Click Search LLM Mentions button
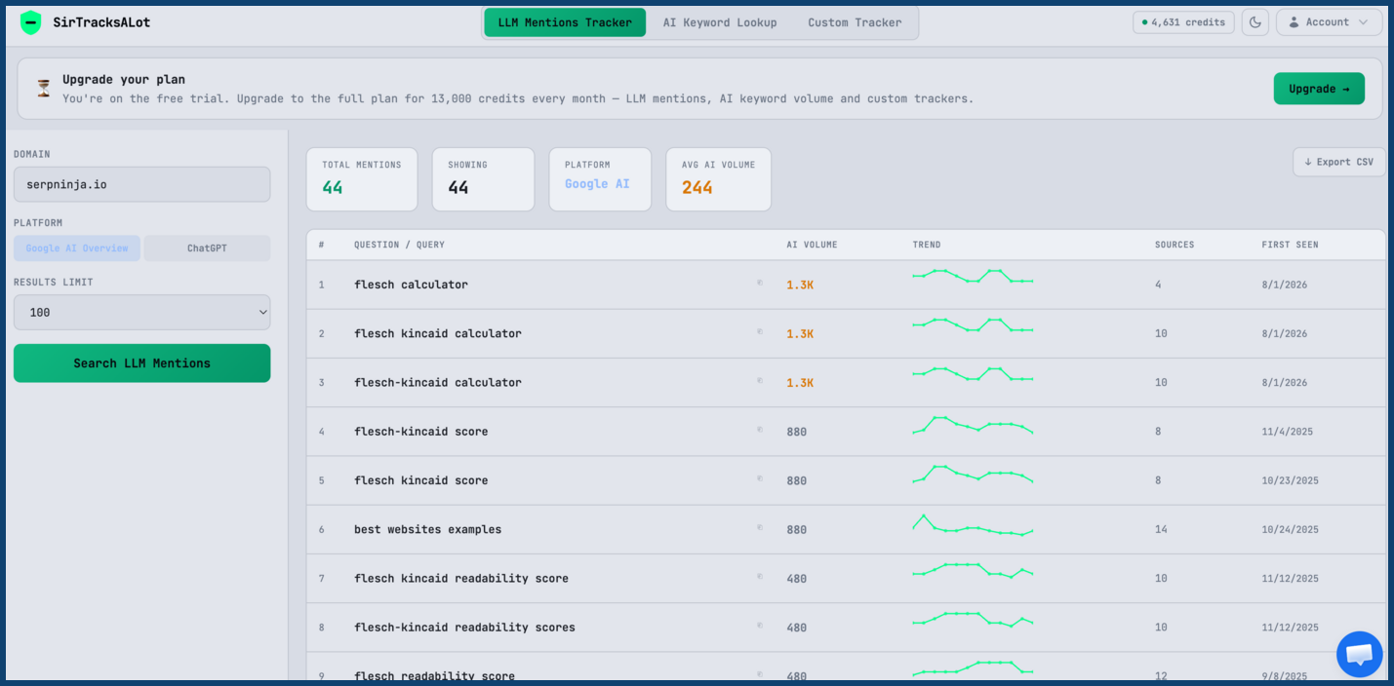 pyautogui.click(x=141, y=363)
